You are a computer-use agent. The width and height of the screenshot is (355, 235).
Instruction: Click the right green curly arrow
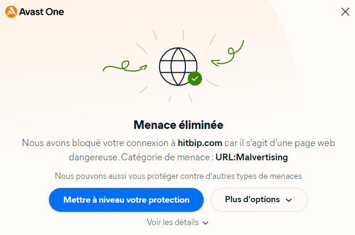(227, 54)
